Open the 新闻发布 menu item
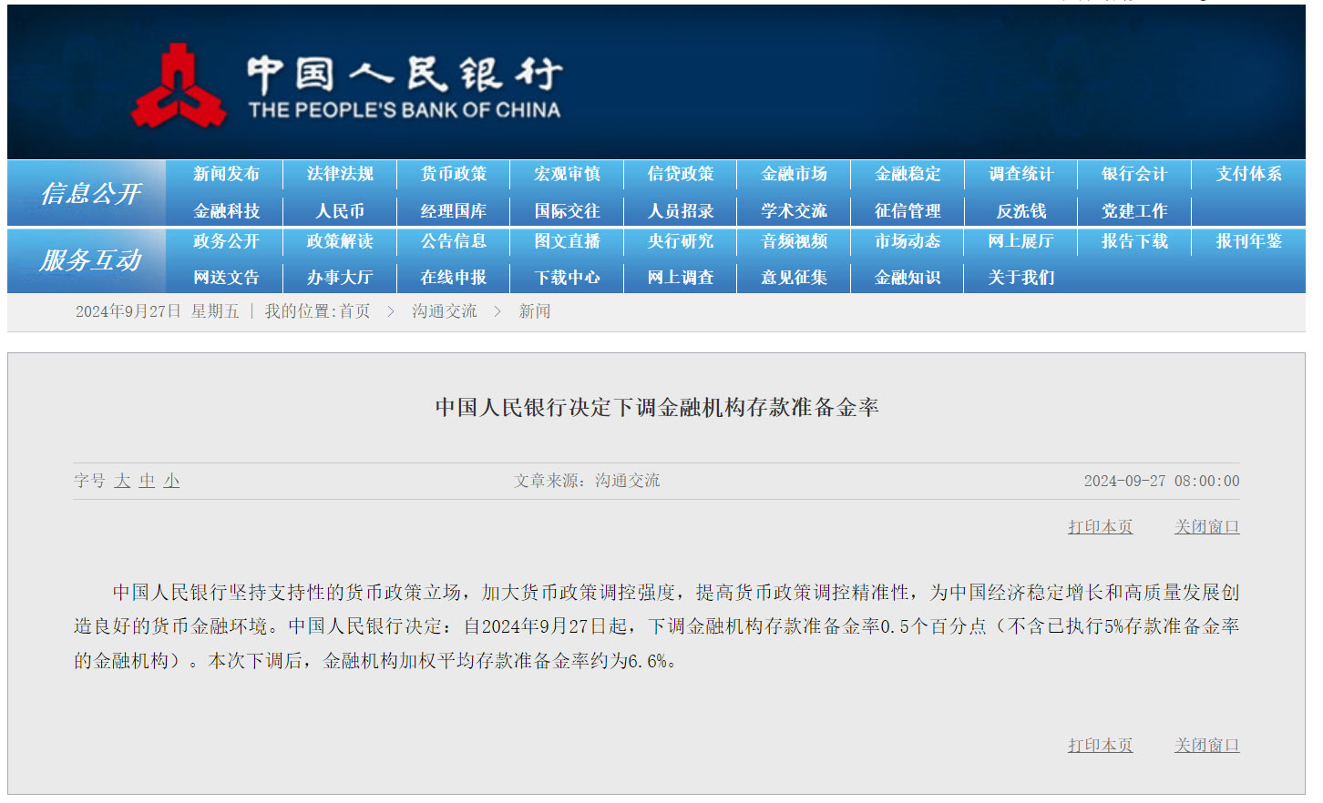The height and width of the screenshot is (803, 1323). point(227,174)
